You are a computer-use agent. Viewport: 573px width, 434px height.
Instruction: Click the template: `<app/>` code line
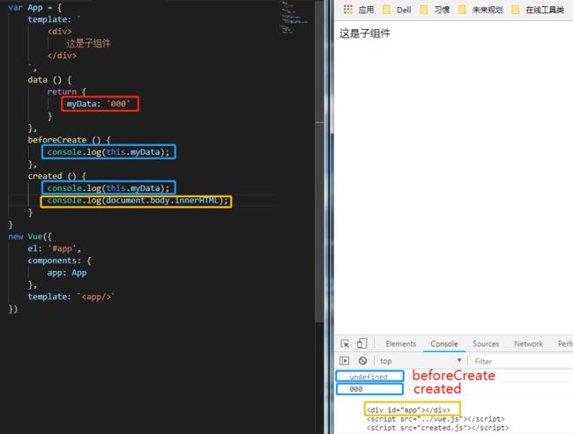pos(71,297)
